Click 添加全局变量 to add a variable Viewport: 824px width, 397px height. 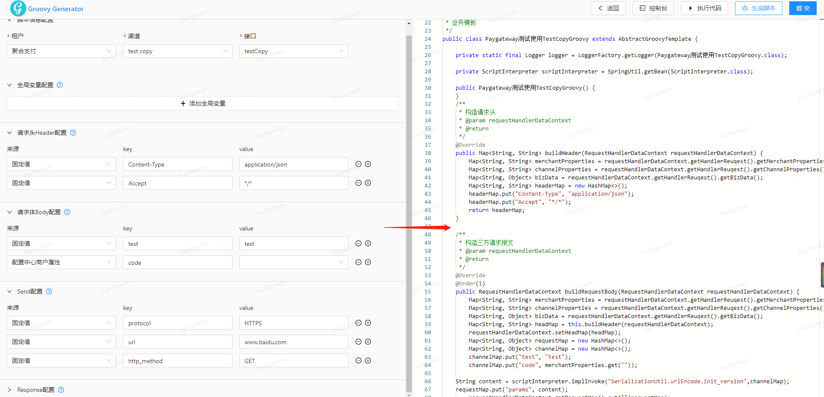pyautogui.click(x=202, y=103)
